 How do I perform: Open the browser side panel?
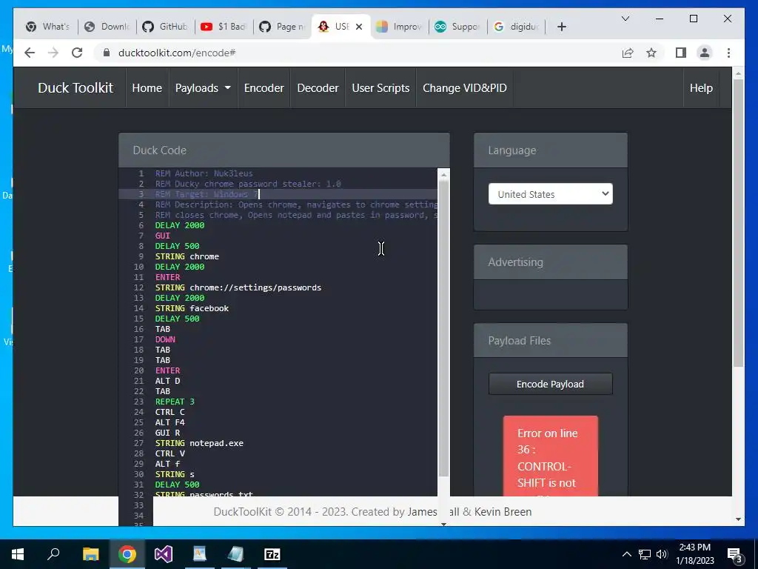(x=681, y=53)
